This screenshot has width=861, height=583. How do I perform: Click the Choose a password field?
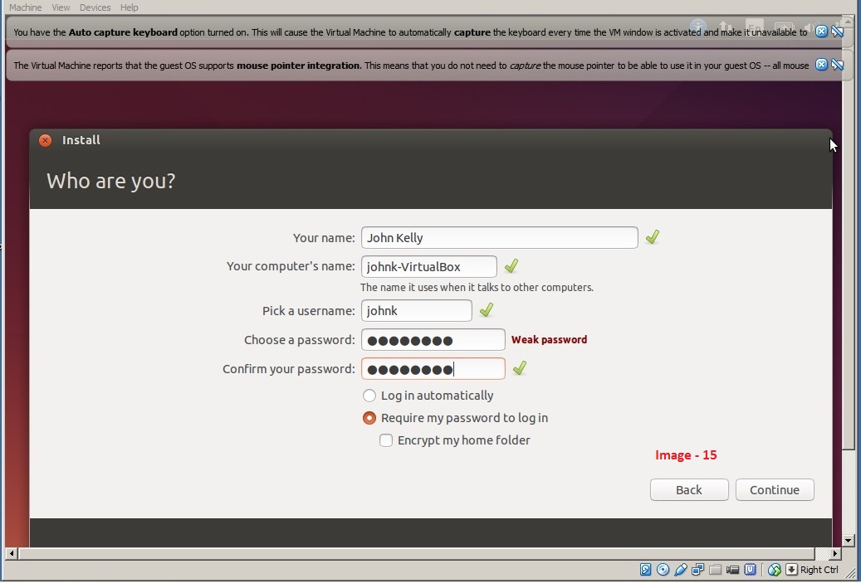(x=433, y=339)
